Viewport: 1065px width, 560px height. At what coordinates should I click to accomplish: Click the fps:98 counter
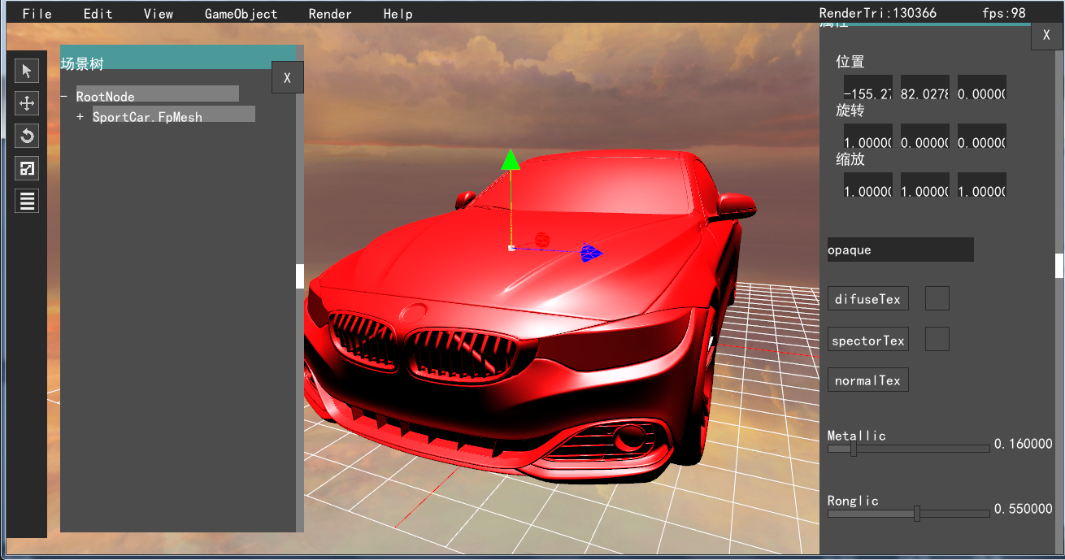coord(1004,14)
